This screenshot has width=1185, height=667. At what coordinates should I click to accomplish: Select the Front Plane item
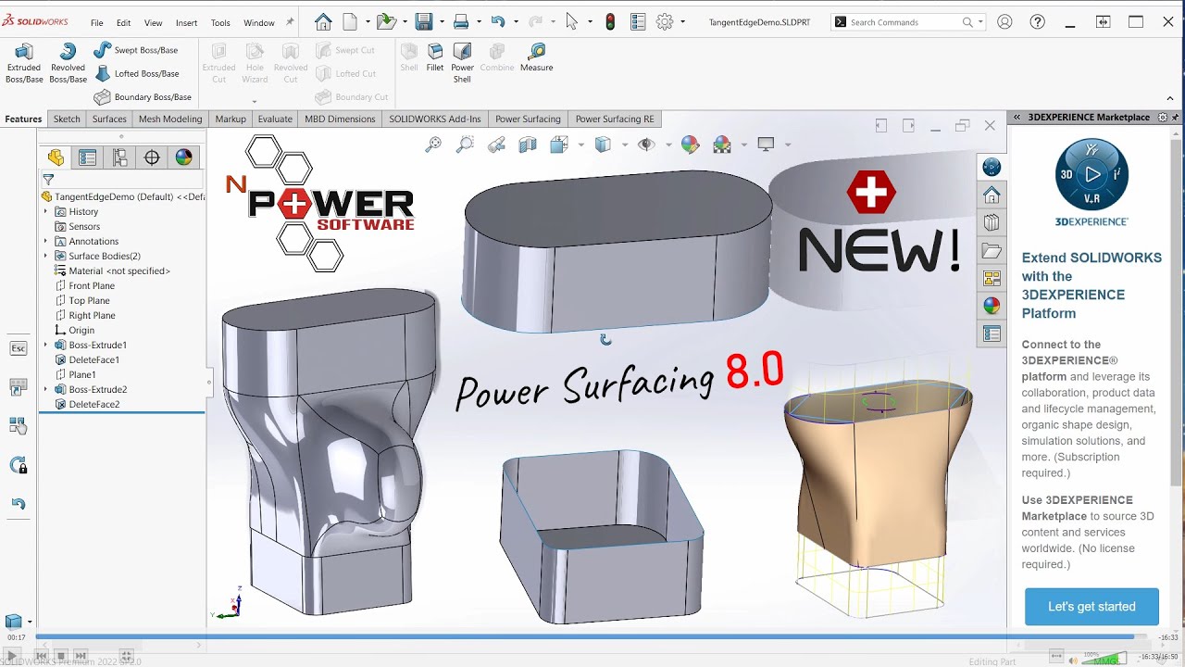tap(92, 285)
